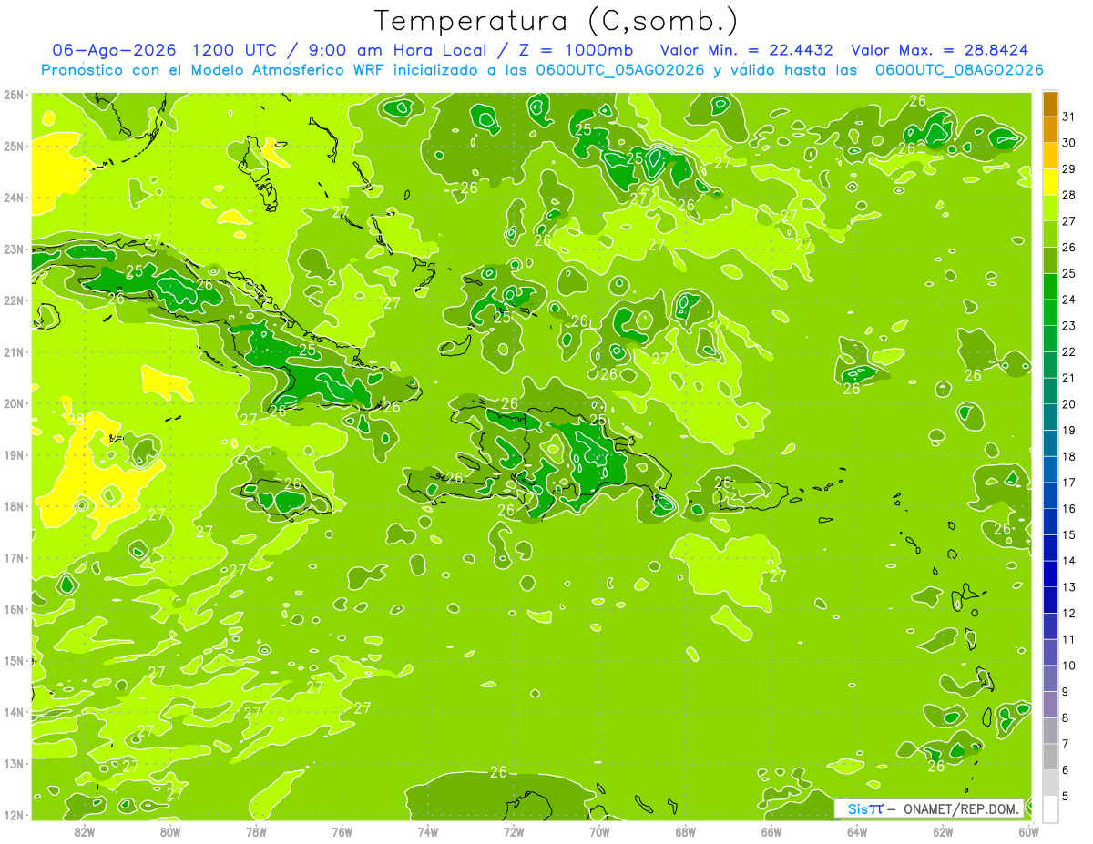The width and height of the screenshot is (1093, 844).
Task: Click the "66W" longitude axis label
Action: (771, 830)
